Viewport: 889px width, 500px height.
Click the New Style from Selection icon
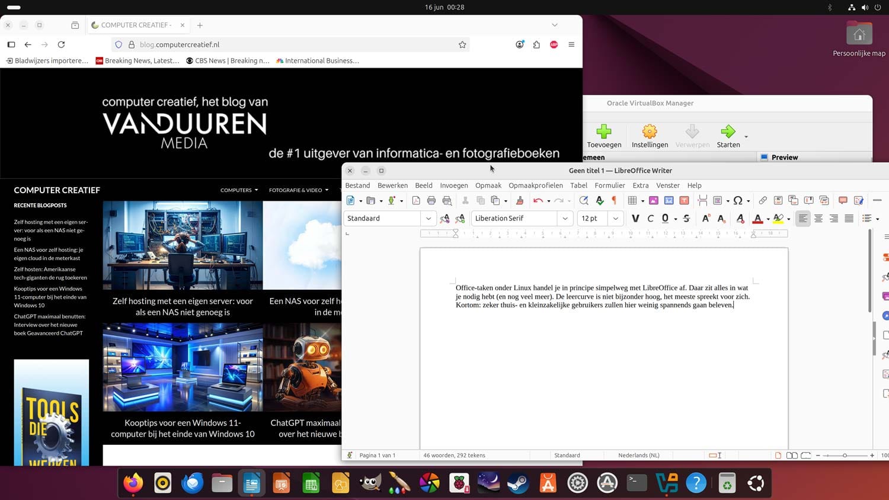460,219
